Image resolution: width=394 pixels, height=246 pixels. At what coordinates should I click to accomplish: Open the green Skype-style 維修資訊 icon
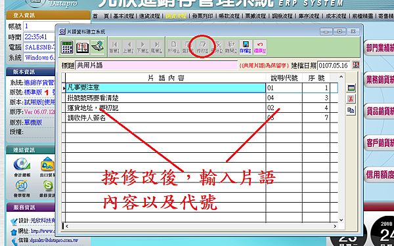pyautogui.click(x=48, y=186)
